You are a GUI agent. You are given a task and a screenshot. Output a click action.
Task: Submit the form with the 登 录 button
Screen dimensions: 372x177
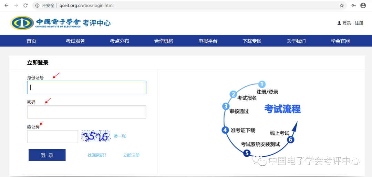47,155
